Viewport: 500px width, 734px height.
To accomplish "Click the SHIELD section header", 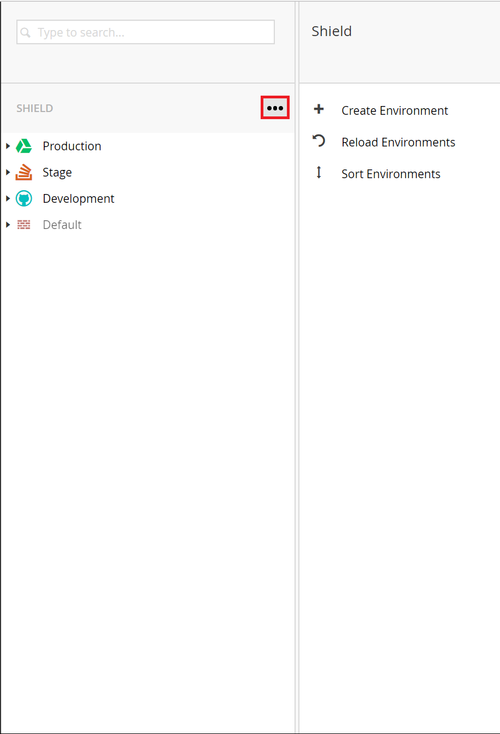I will pyautogui.click(x=35, y=108).
